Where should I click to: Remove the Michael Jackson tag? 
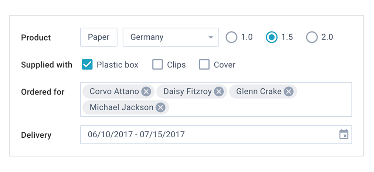(160, 107)
